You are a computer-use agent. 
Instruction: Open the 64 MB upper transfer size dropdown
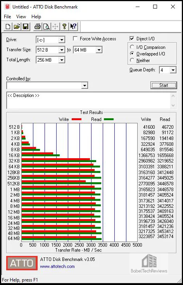(99, 50)
